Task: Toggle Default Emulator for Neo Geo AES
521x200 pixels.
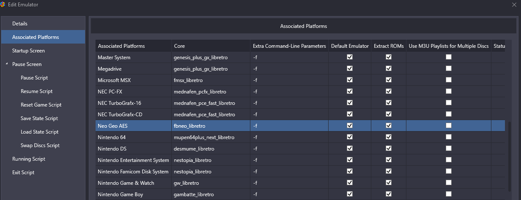Action: (350, 126)
